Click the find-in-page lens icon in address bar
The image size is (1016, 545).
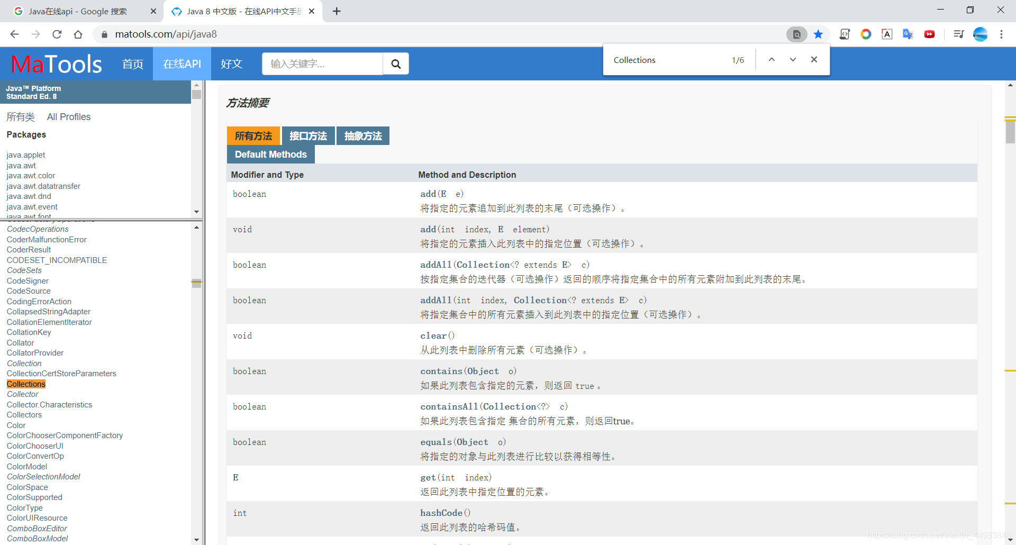point(796,34)
